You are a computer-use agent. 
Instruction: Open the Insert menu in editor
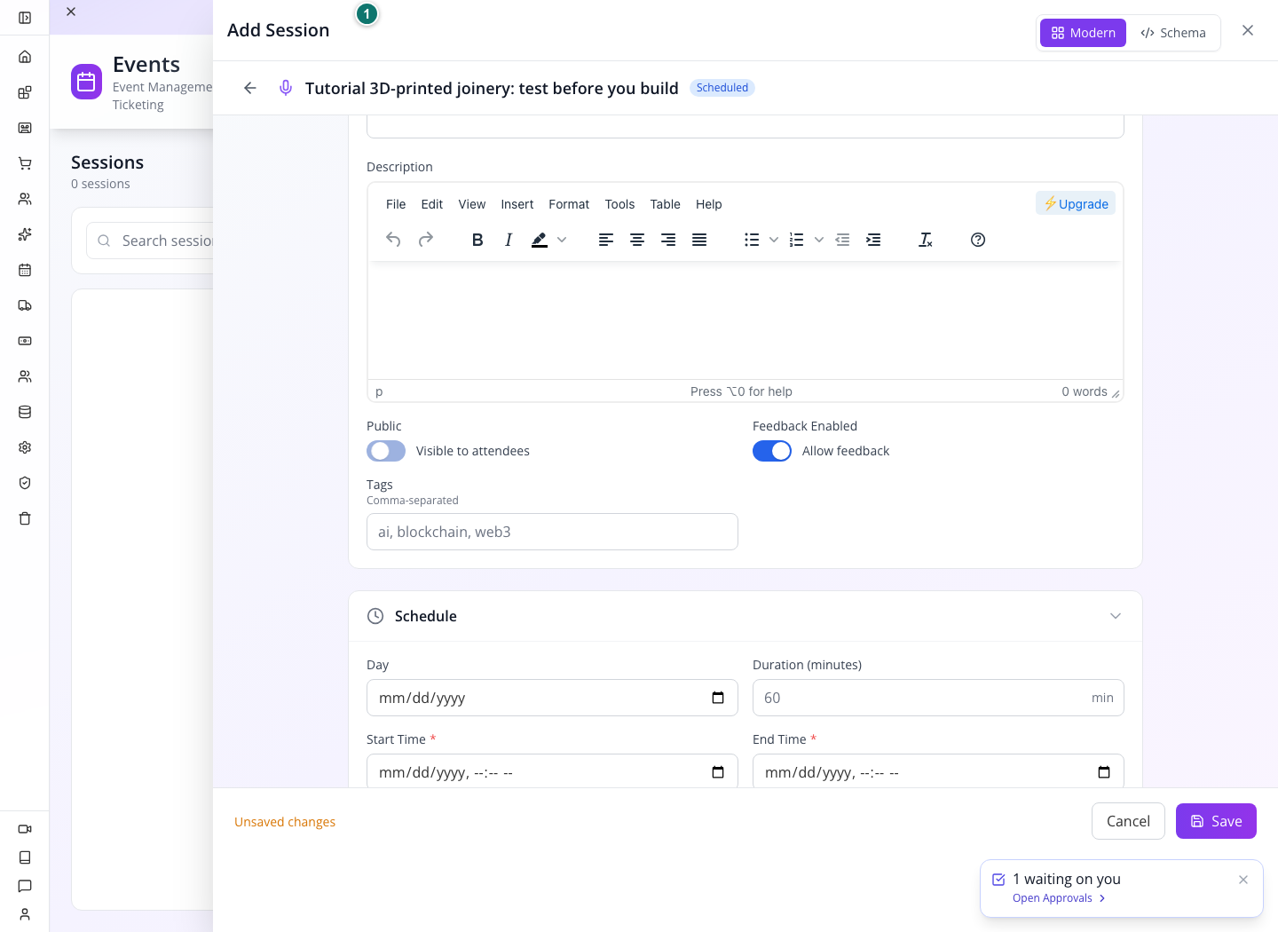pyautogui.click(x=517, y=204)
